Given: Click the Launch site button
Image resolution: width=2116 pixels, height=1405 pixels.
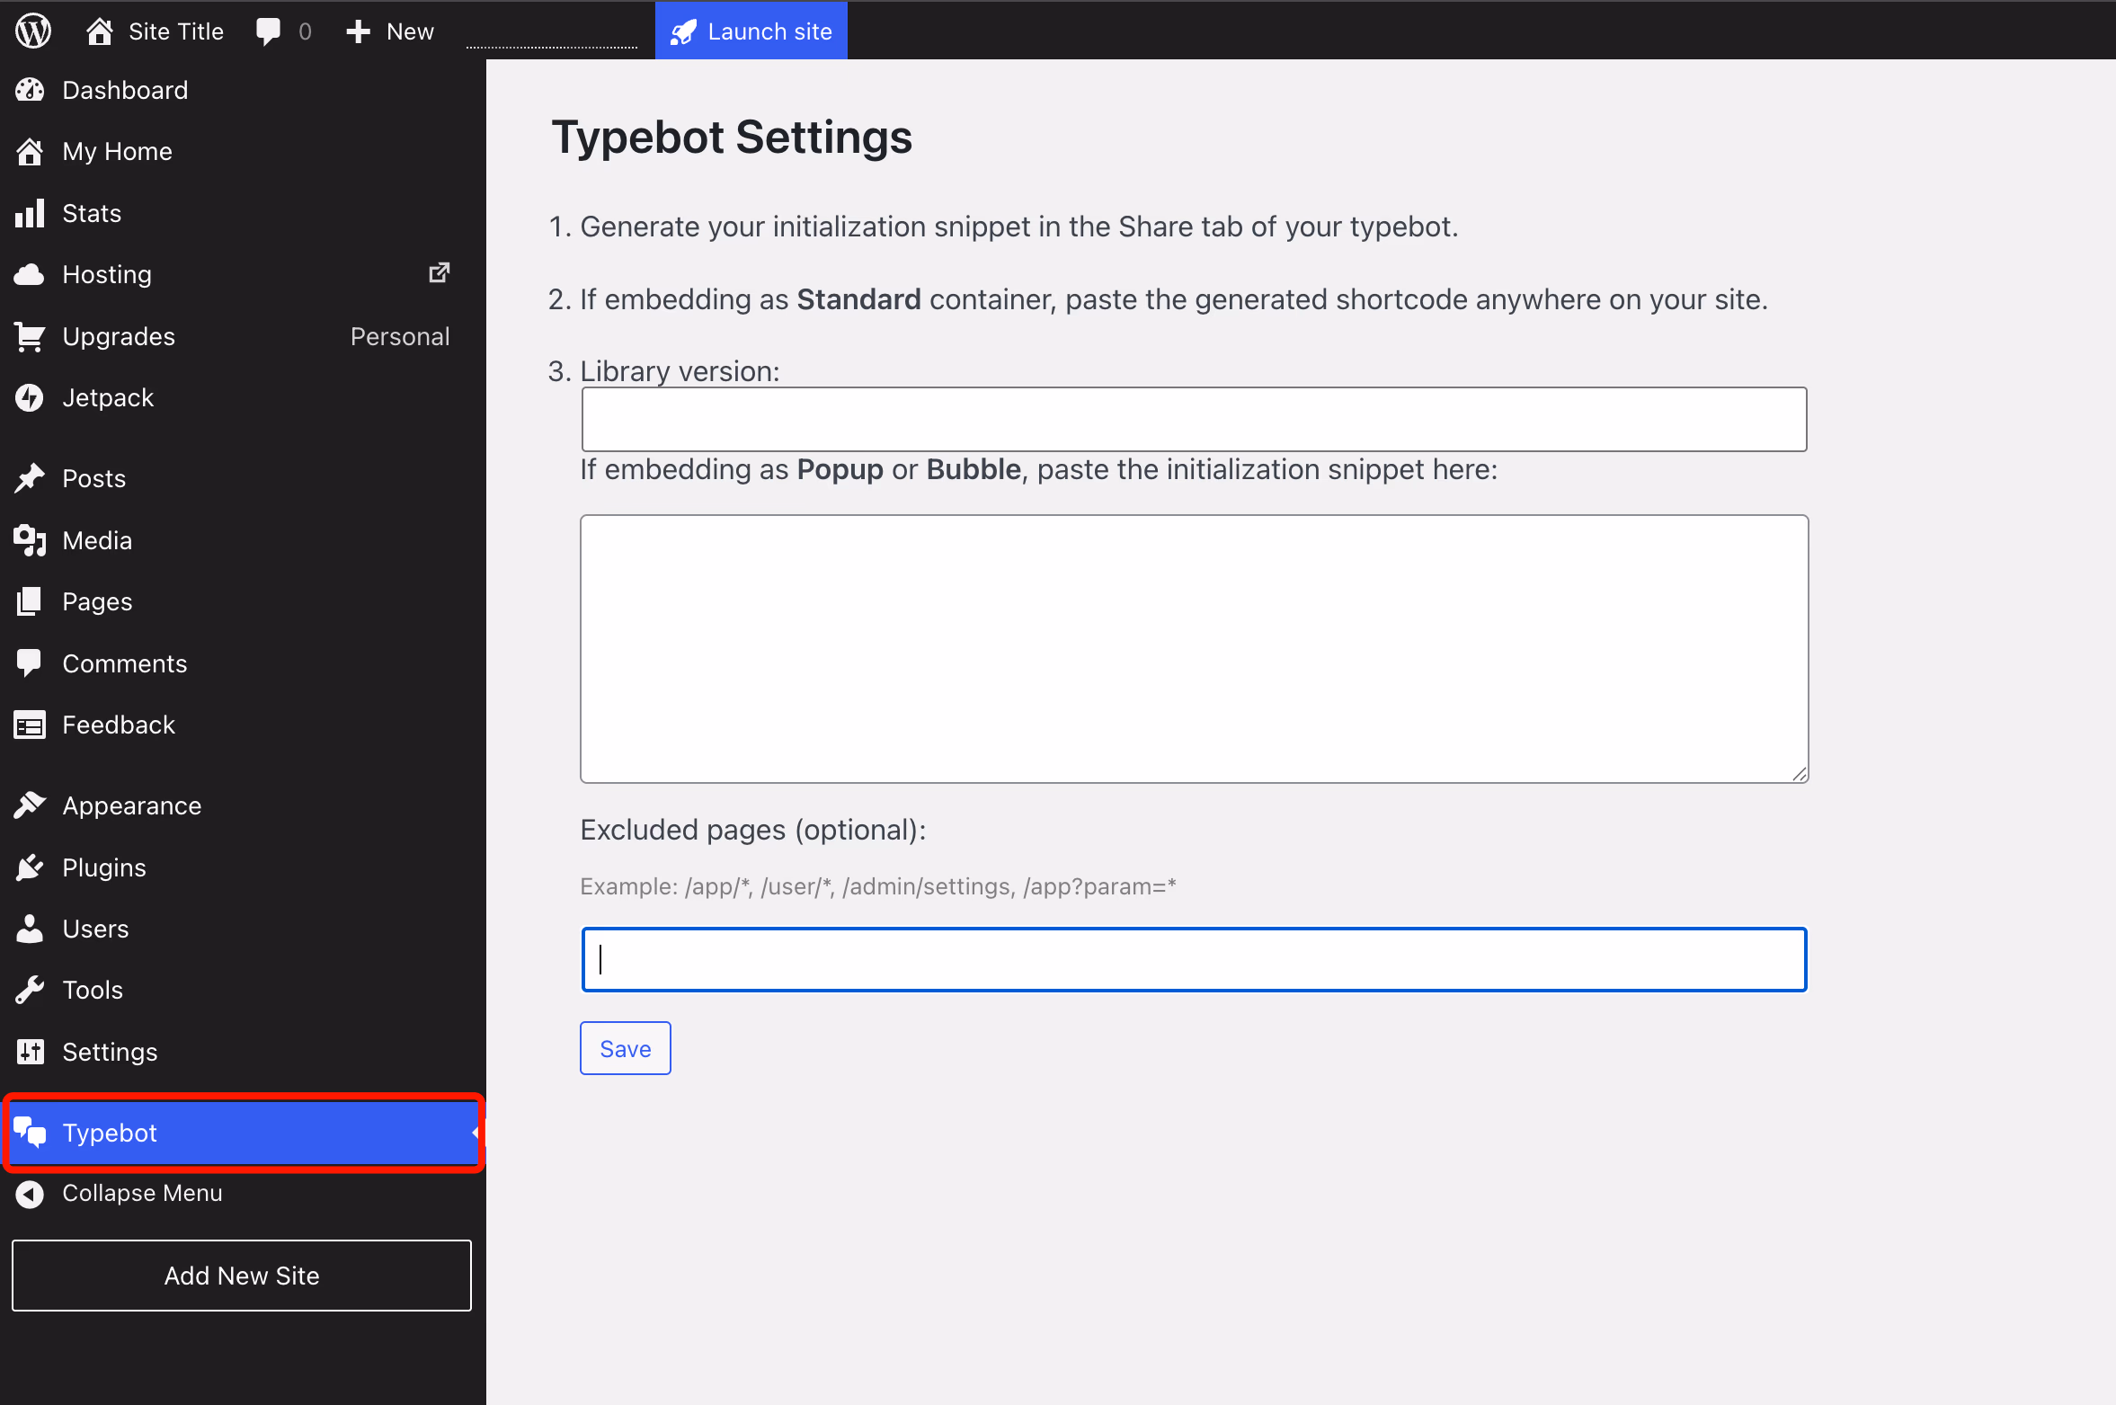Looking at the screenshot, I should click(x=751, y=31).
